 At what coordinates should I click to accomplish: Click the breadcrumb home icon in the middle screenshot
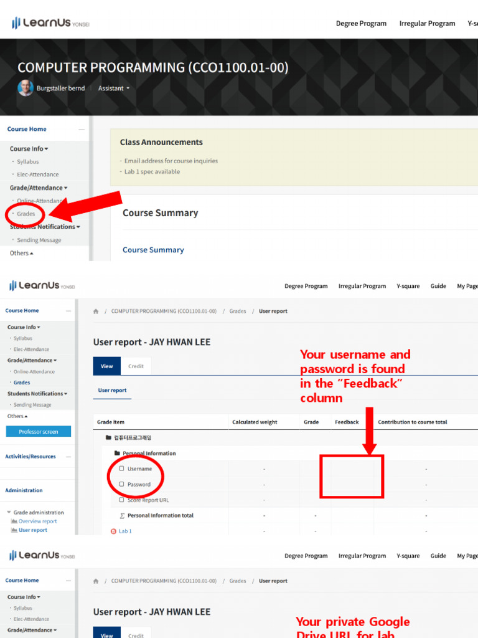click(x=96, y=312)
